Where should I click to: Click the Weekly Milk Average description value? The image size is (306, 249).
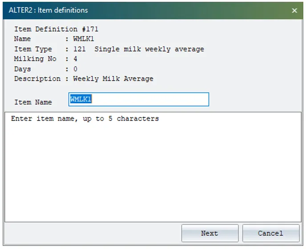click(113, 79)
